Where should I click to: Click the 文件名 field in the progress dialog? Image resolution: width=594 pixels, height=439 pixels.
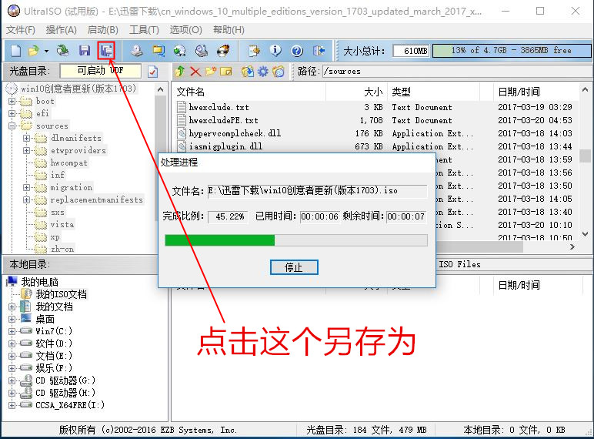point(317,191)
